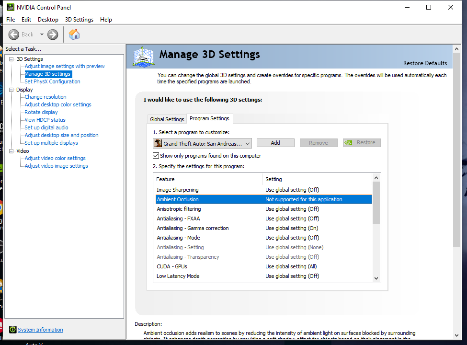Uncheck Show only programs found on this computer

156,156
